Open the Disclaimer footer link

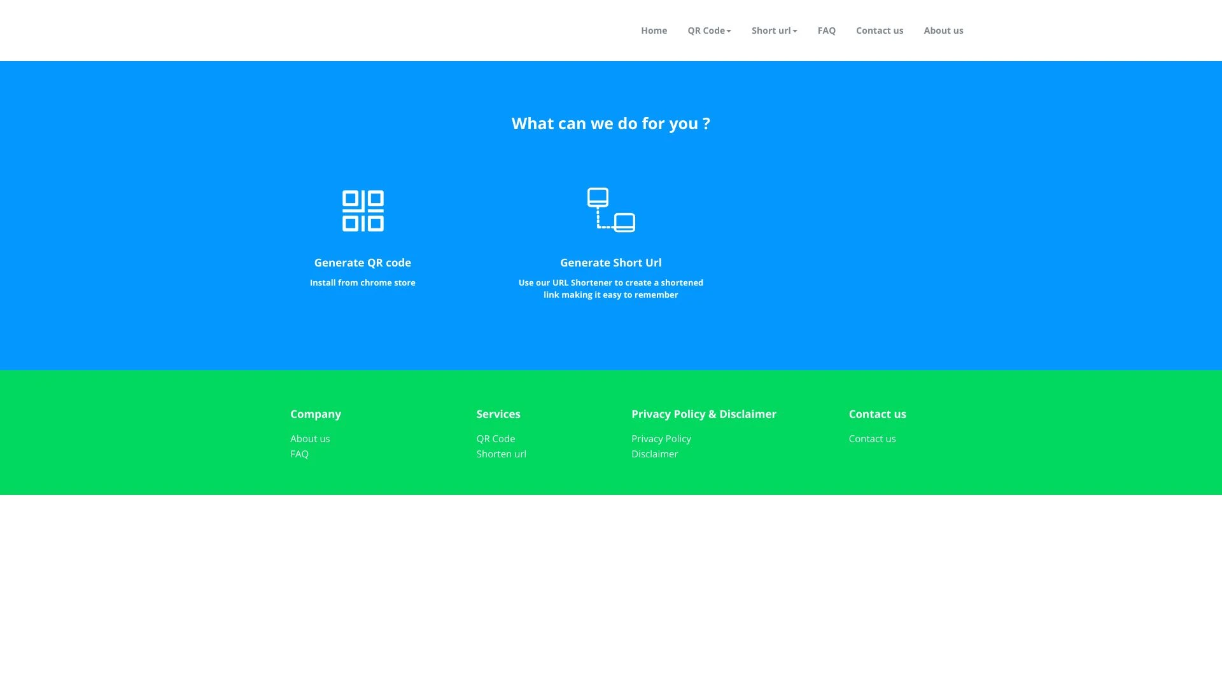[654, 454]
